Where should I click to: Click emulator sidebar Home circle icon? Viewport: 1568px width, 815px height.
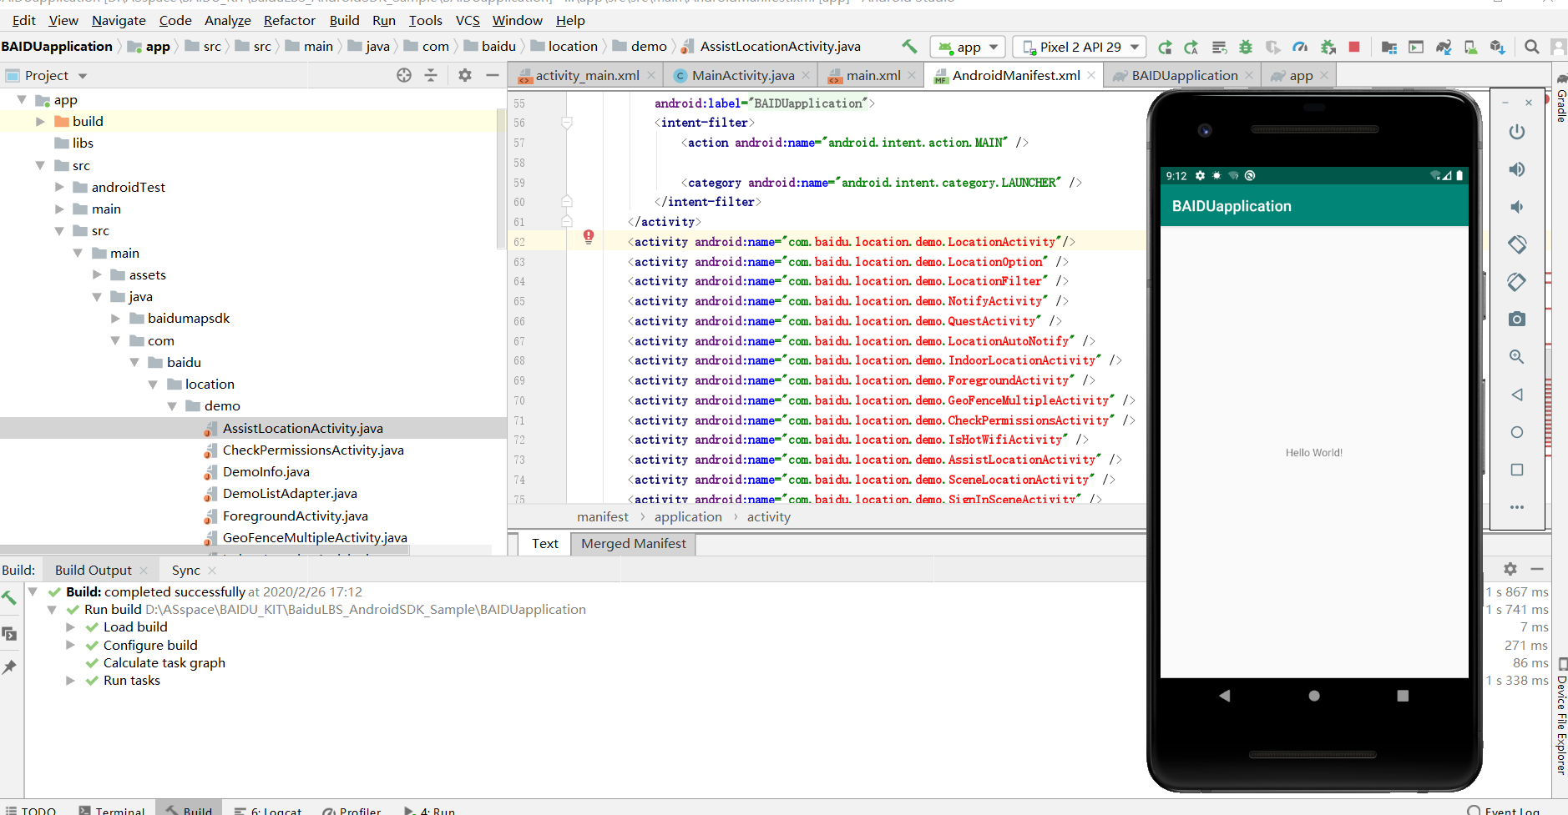click(1517, 432)
